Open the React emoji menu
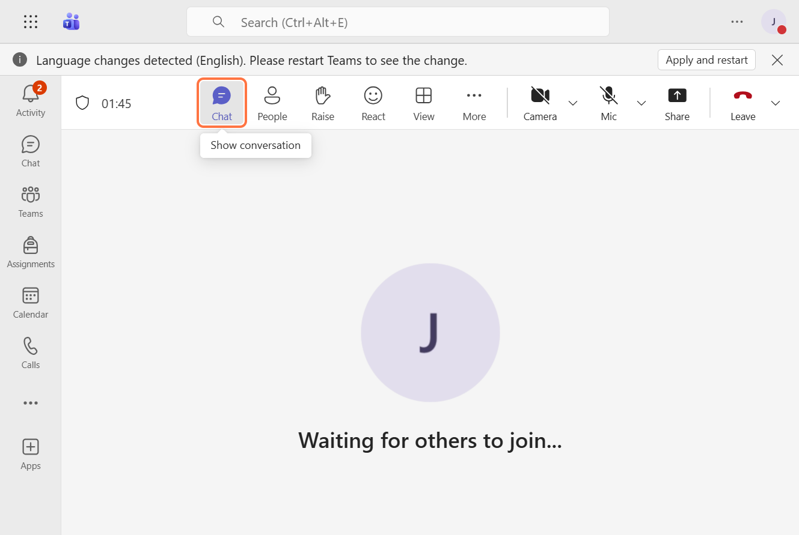Image resolution: width=799 pixels, height=535 pixels. click(x=373, y=103)
